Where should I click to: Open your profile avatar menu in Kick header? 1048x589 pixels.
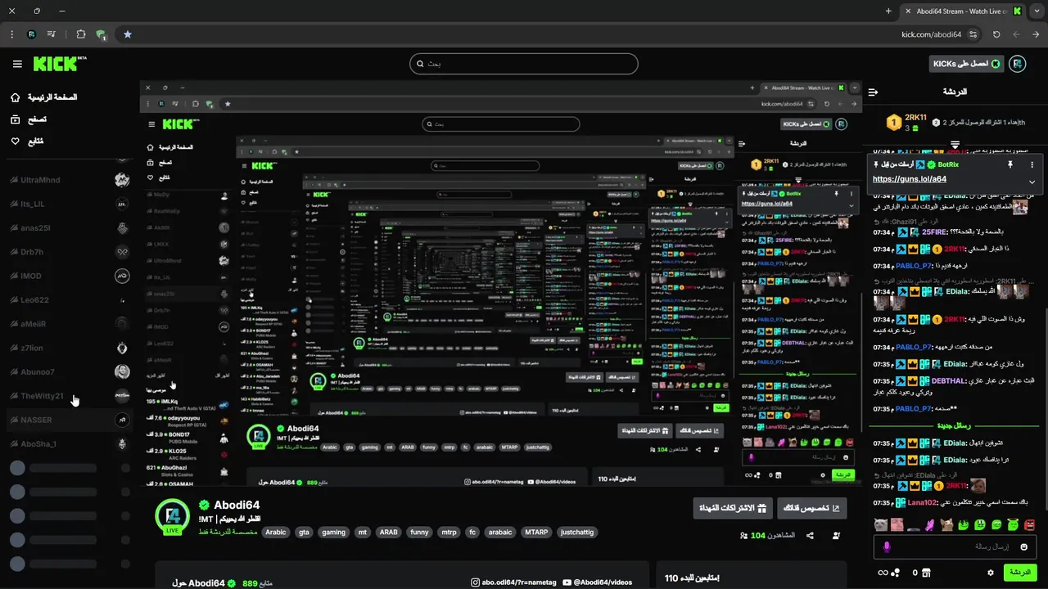click(x=1018, y=64)
